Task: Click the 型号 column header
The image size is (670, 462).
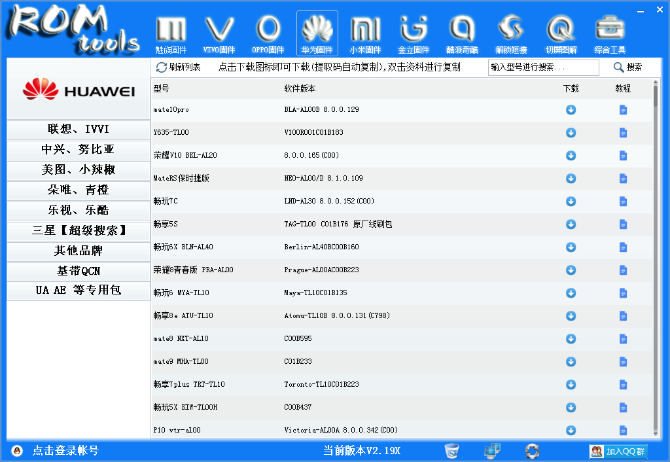Action: [x=161, y=88]
